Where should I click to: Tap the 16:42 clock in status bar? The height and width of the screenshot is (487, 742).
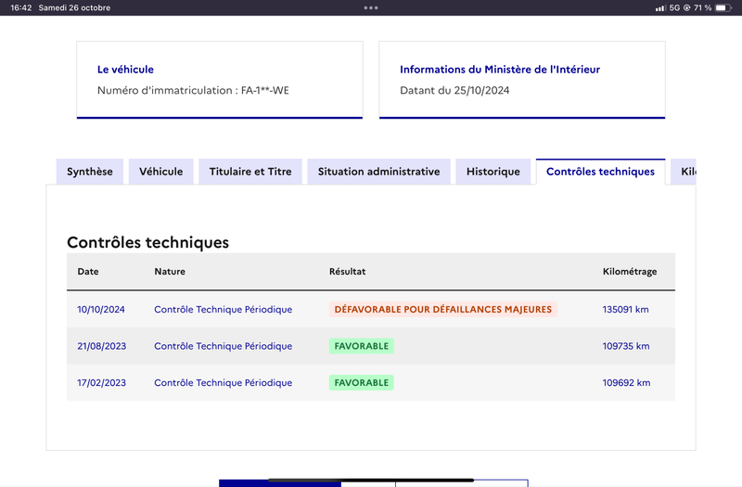point(20,7)
